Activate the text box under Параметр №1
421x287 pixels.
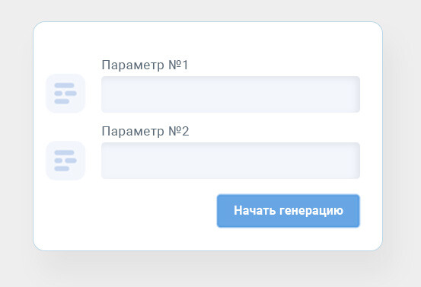(231, 94)
